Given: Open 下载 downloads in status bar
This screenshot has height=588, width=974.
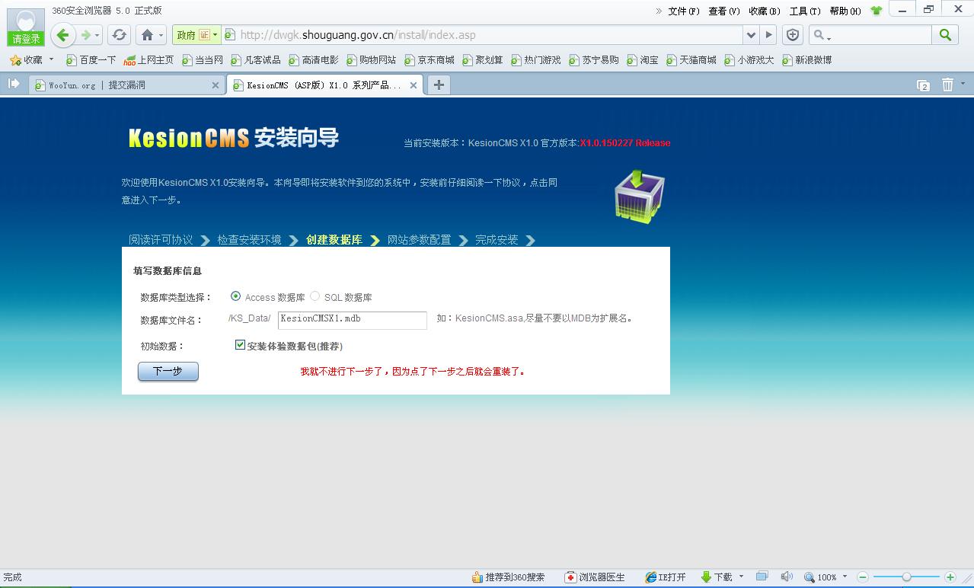Looking at the screenshot, I should [x=717, y=577].
